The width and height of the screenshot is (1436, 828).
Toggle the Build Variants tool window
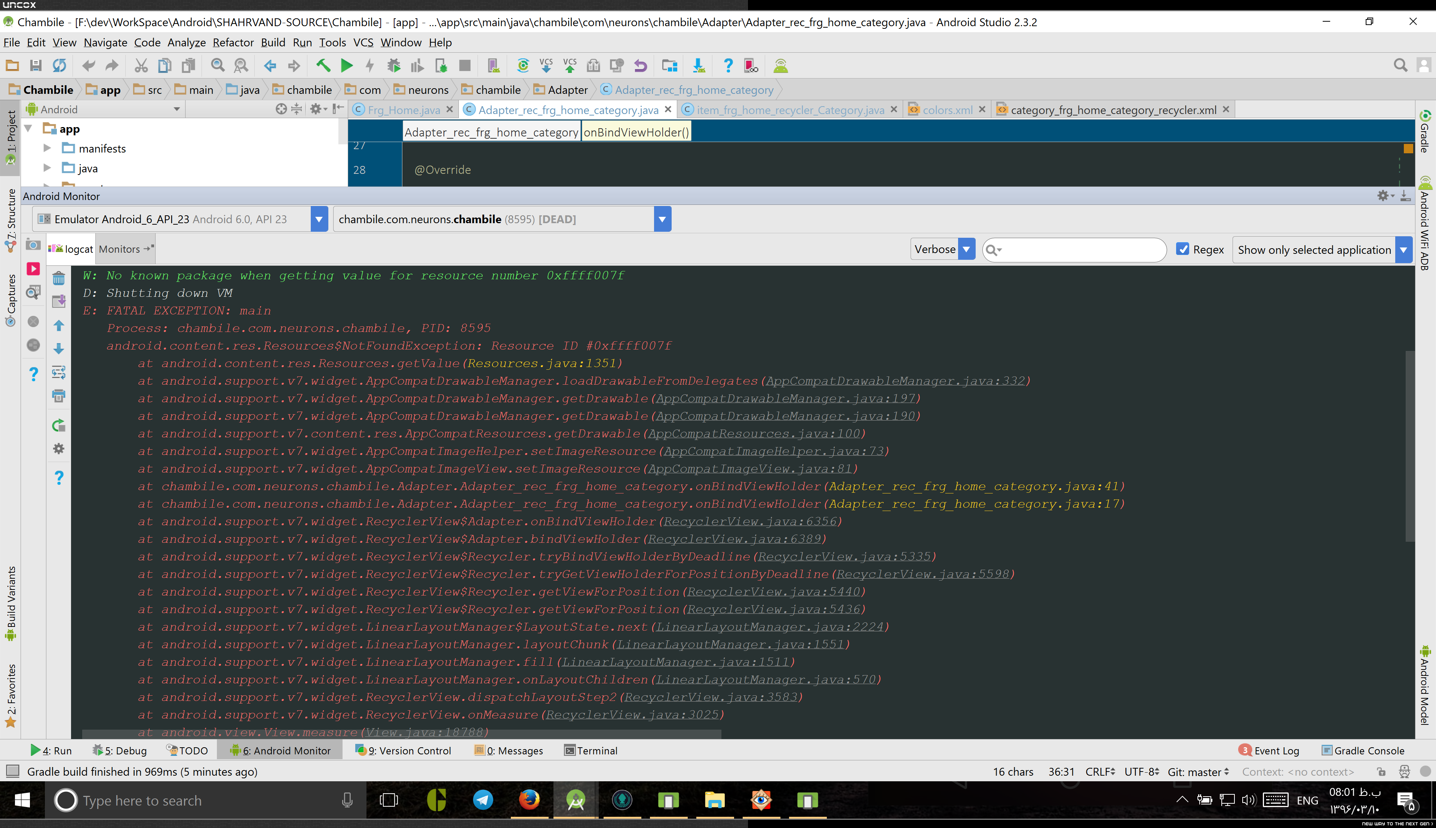[10, 603]
